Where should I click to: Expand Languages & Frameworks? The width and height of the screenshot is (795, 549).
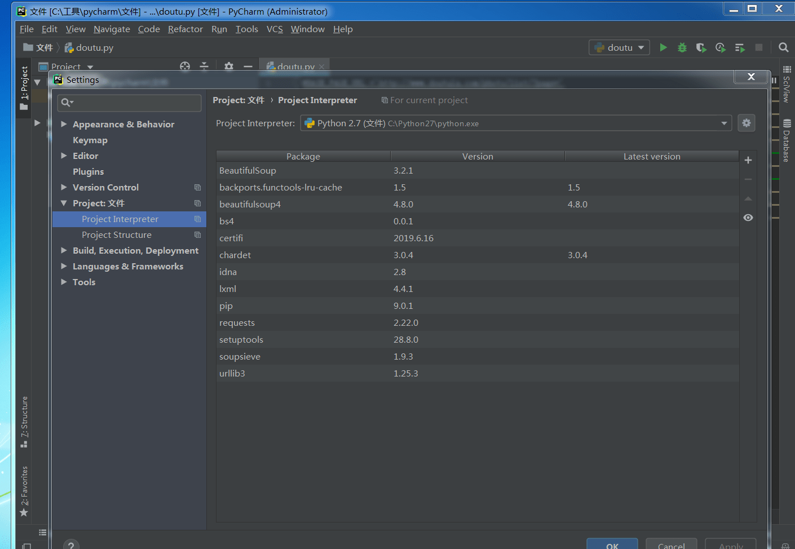click(x=64, y=266)
